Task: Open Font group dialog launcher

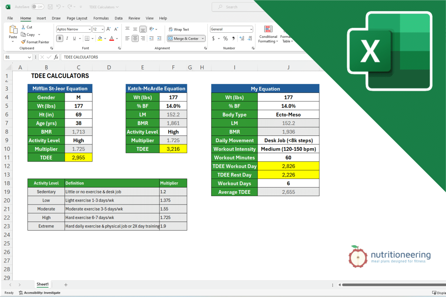Action: point(119,48)
